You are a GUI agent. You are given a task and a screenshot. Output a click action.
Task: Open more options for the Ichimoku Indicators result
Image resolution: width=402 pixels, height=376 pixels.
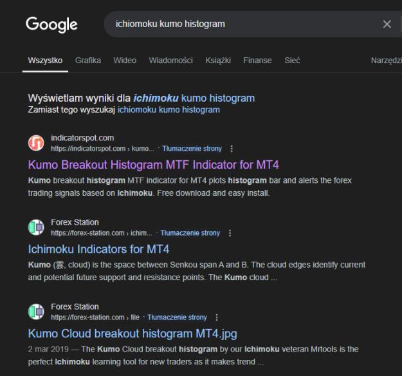pyautogui.click(x=230, y=233)
